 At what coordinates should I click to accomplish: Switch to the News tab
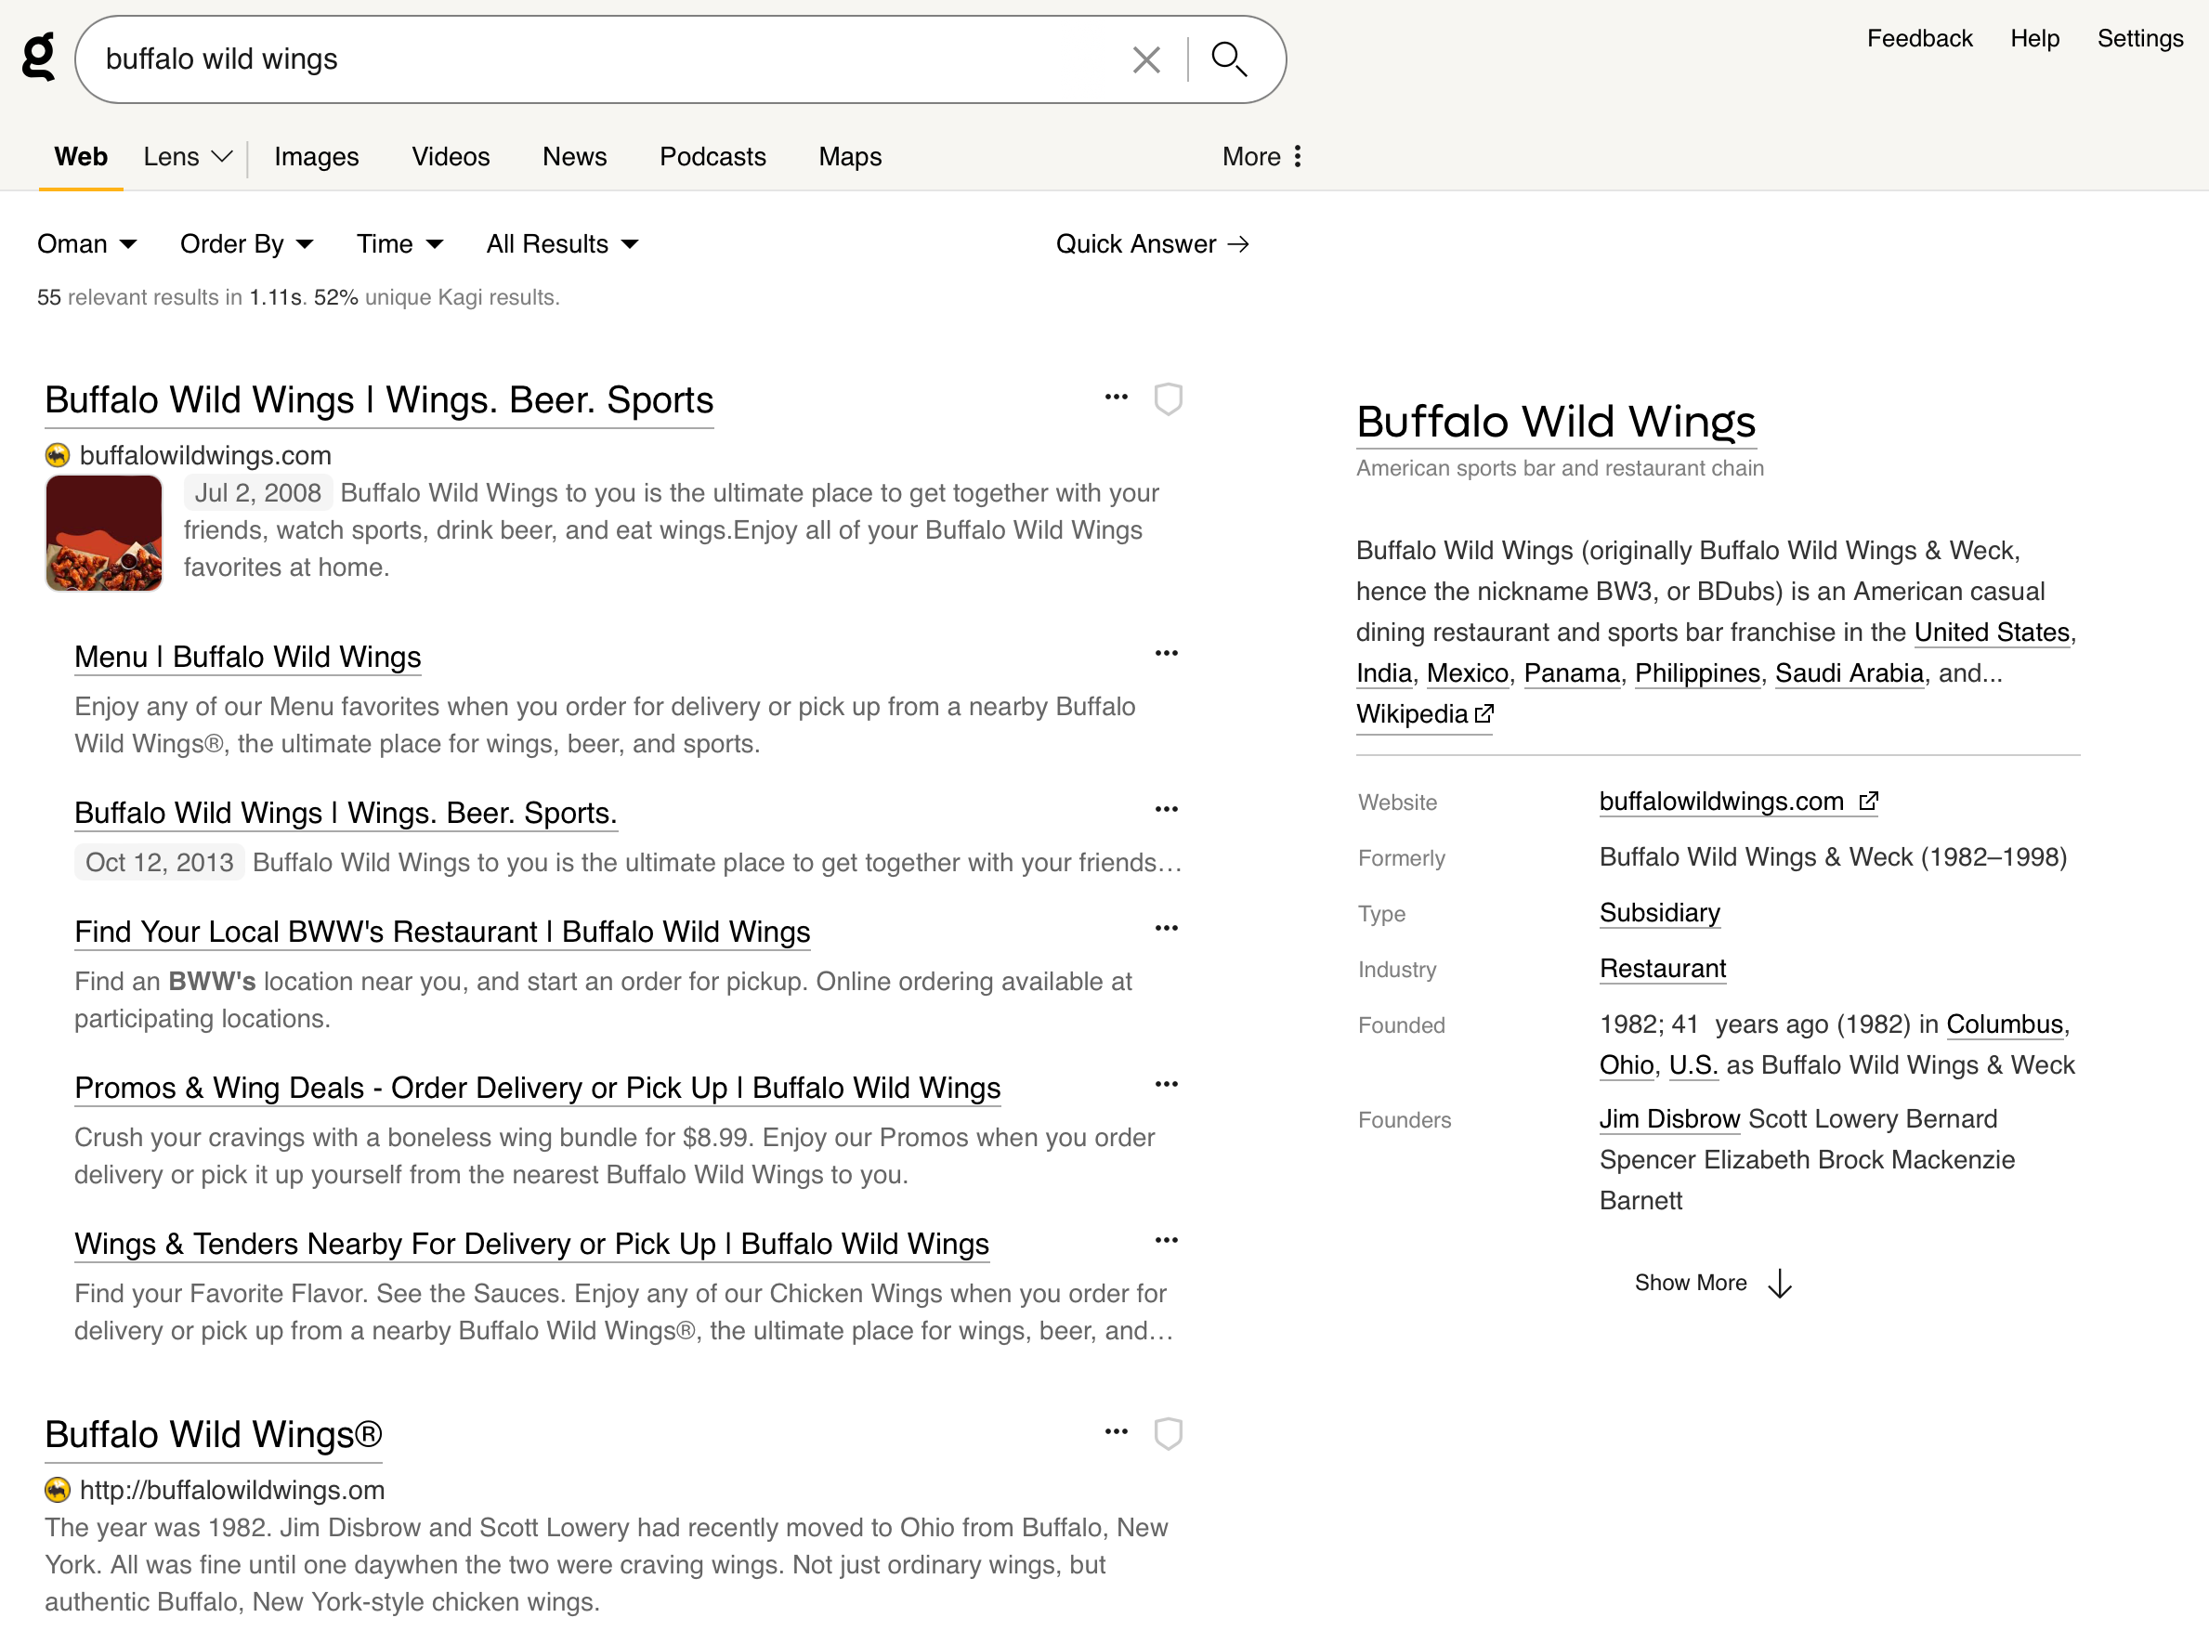coord(574,157)
